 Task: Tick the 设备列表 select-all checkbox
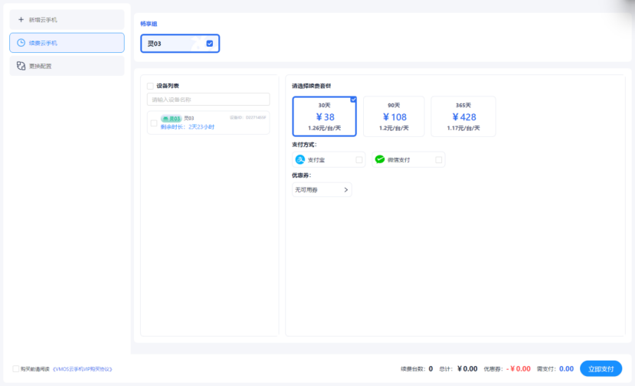150,86
